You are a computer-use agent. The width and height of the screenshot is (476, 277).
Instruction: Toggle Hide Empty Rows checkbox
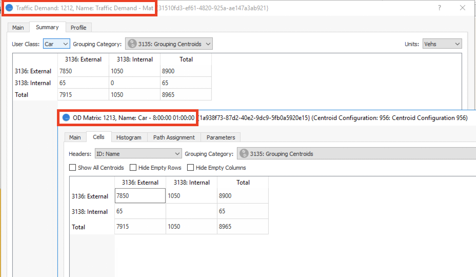[x=133, y=168]
